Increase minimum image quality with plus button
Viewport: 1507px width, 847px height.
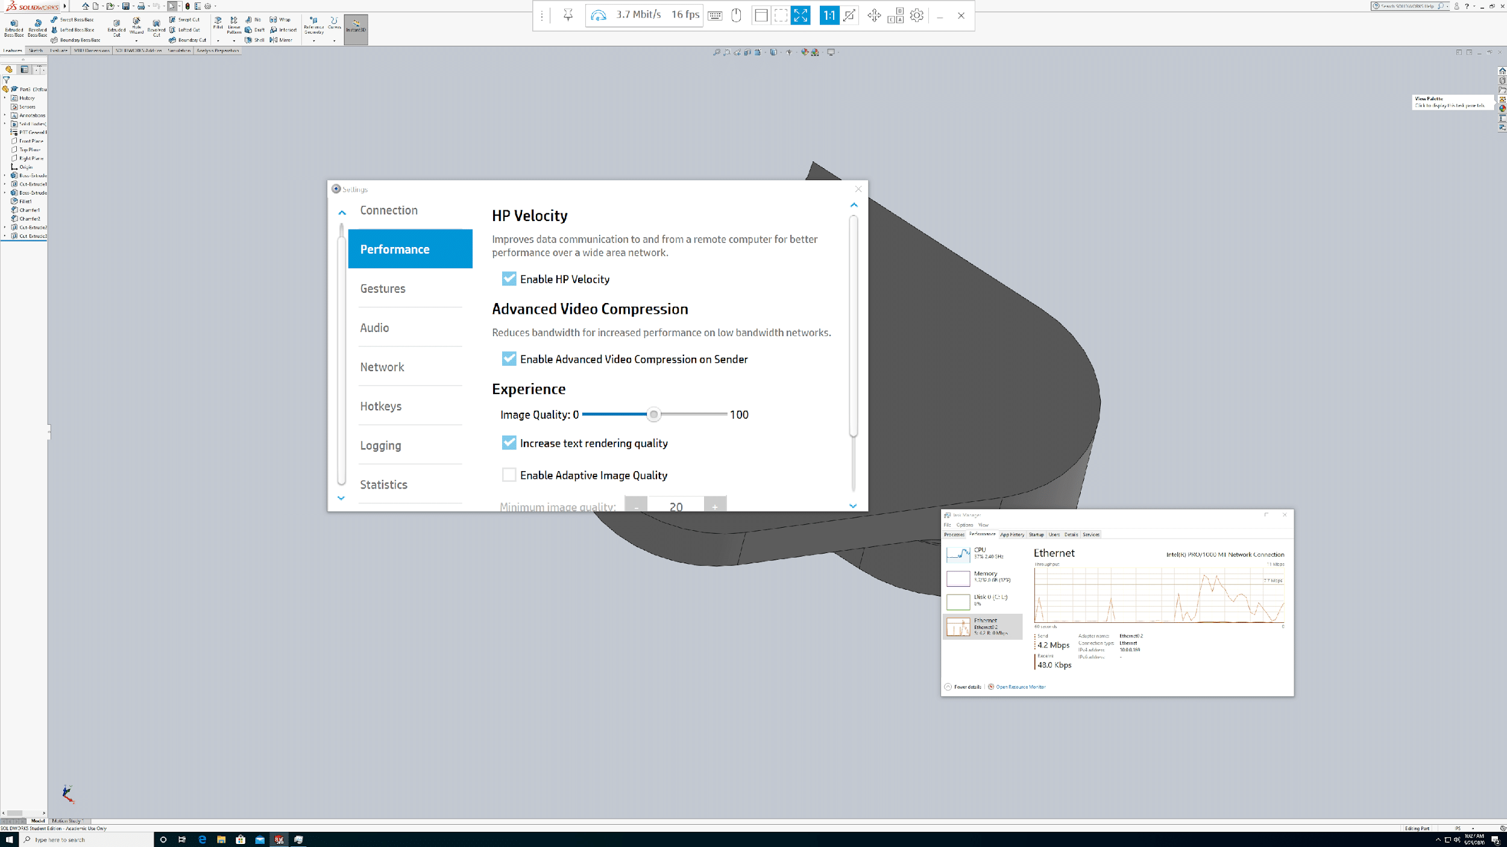click(715, 505)
